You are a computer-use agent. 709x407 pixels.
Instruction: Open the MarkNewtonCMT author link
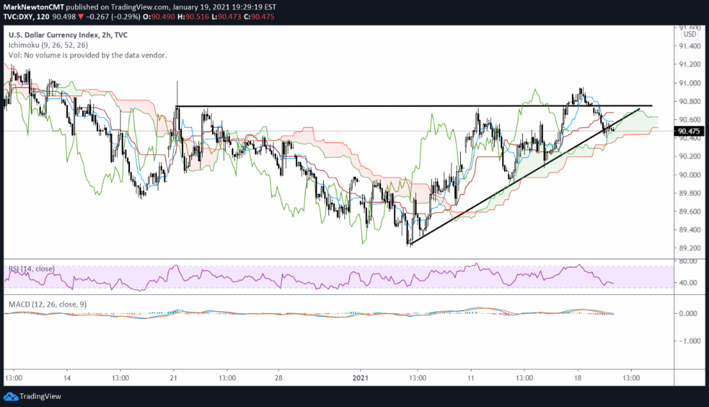click(x=34, y=8)
